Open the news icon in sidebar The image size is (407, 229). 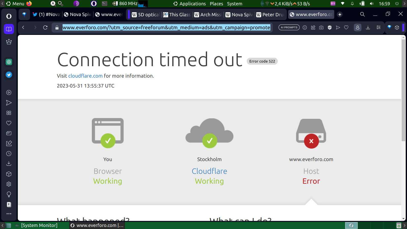[9, 133]
